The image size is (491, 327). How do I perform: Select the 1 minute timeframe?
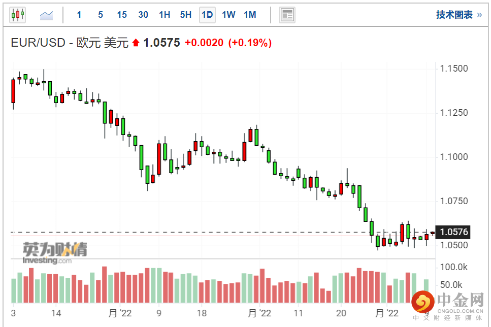click(x=79, y=15)
